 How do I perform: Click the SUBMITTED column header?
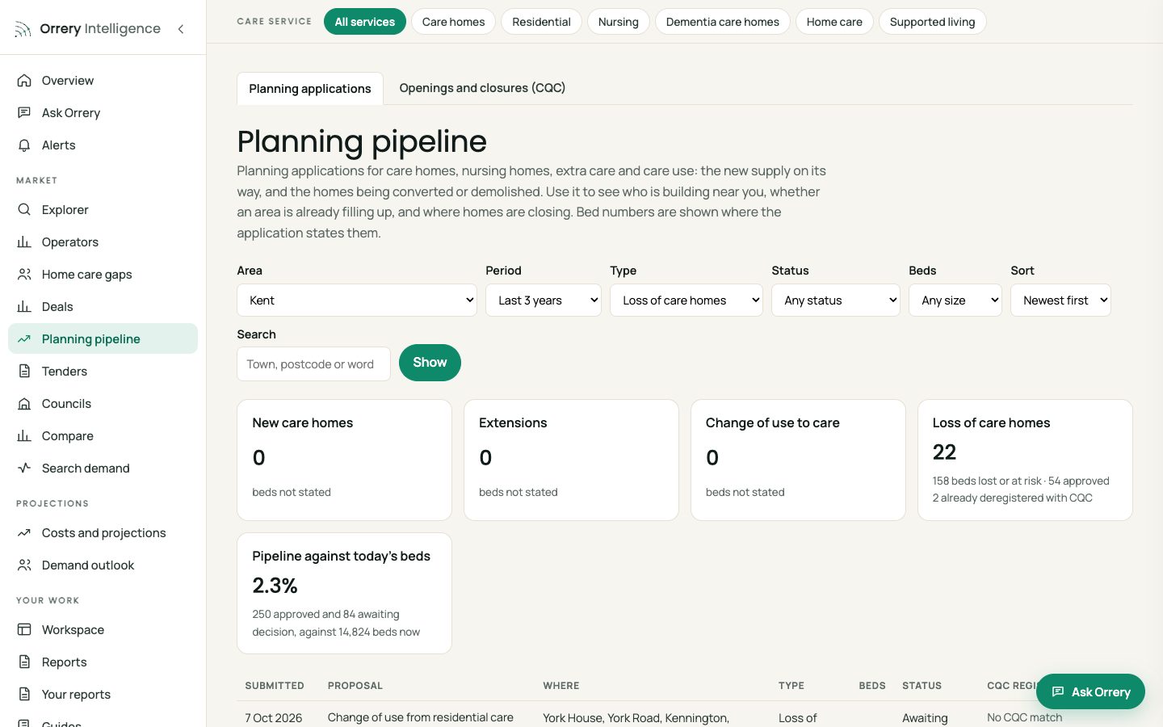[275, 686]
